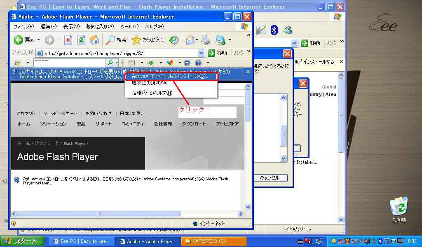Print the page with the printer icon
Image resolution: width=422 pixels, height=247 pixels.
(206, 40)
